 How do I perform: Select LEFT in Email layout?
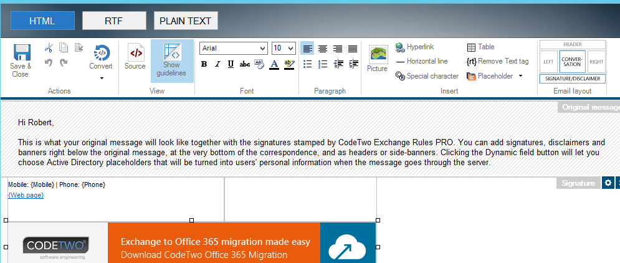point(548,62)
